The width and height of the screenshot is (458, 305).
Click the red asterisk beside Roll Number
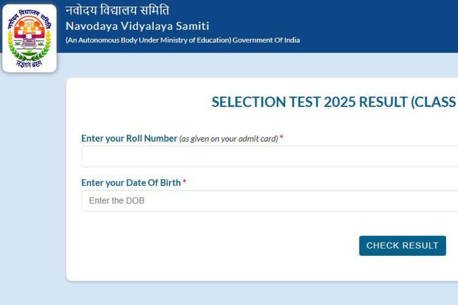click(281, 137)
